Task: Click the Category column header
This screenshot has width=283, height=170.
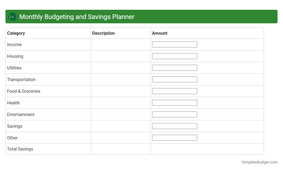Action: tap(16, 33)
